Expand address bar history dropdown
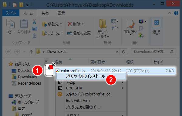This screenshot has width=182, height=116. 117,52
